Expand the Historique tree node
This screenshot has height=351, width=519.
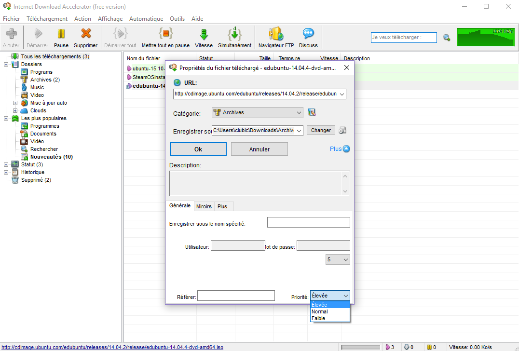click(6, 172)
